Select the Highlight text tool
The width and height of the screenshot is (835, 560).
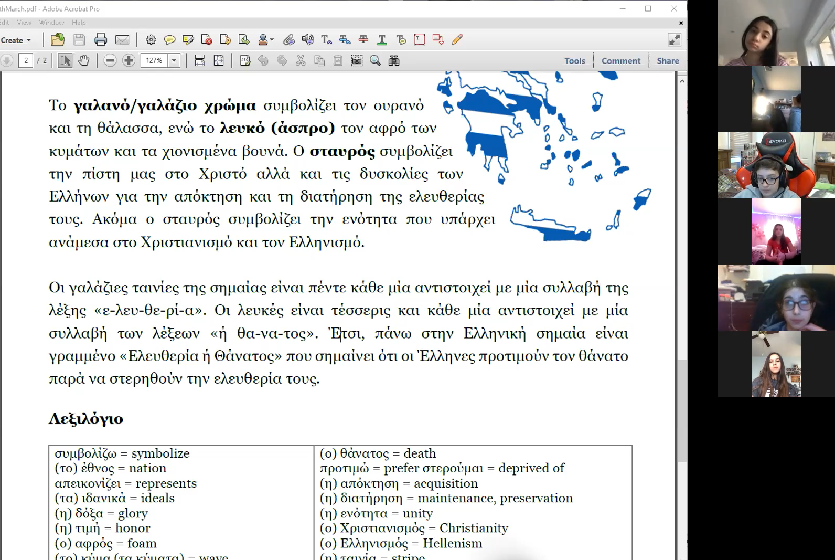point(188,40)
